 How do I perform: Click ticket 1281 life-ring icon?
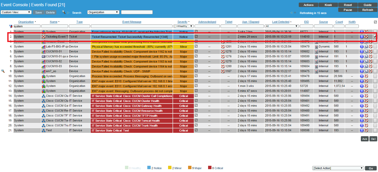pyautogui.click(x=223, y=47)
